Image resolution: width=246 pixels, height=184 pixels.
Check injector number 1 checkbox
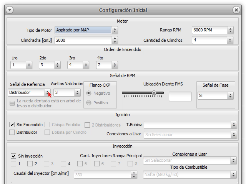coord(14,164)
